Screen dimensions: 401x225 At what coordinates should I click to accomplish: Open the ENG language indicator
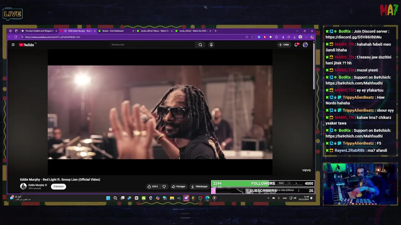[285, 198]
